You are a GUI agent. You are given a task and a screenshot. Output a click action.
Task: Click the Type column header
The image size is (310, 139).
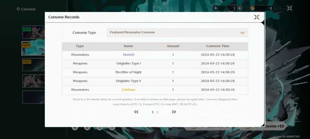coord(80,46)
